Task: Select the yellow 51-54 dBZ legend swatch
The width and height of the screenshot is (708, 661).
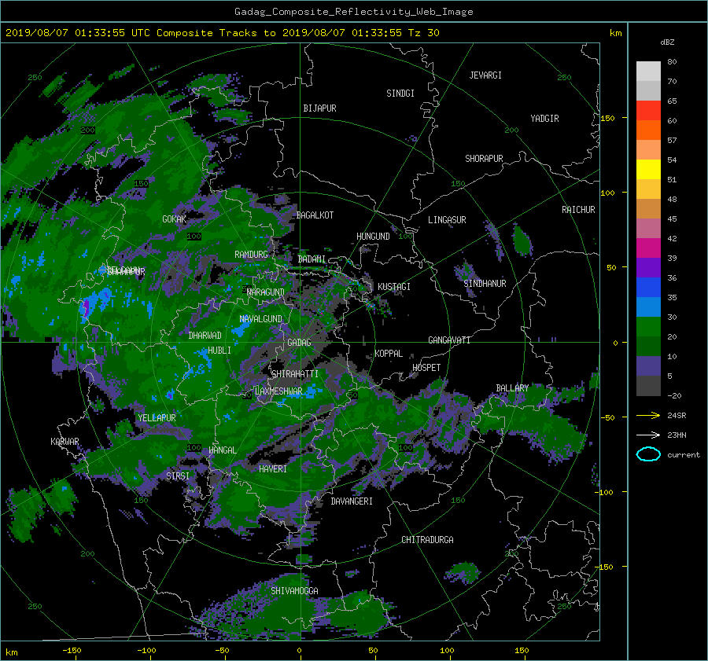Action: (x=648, y=169)
